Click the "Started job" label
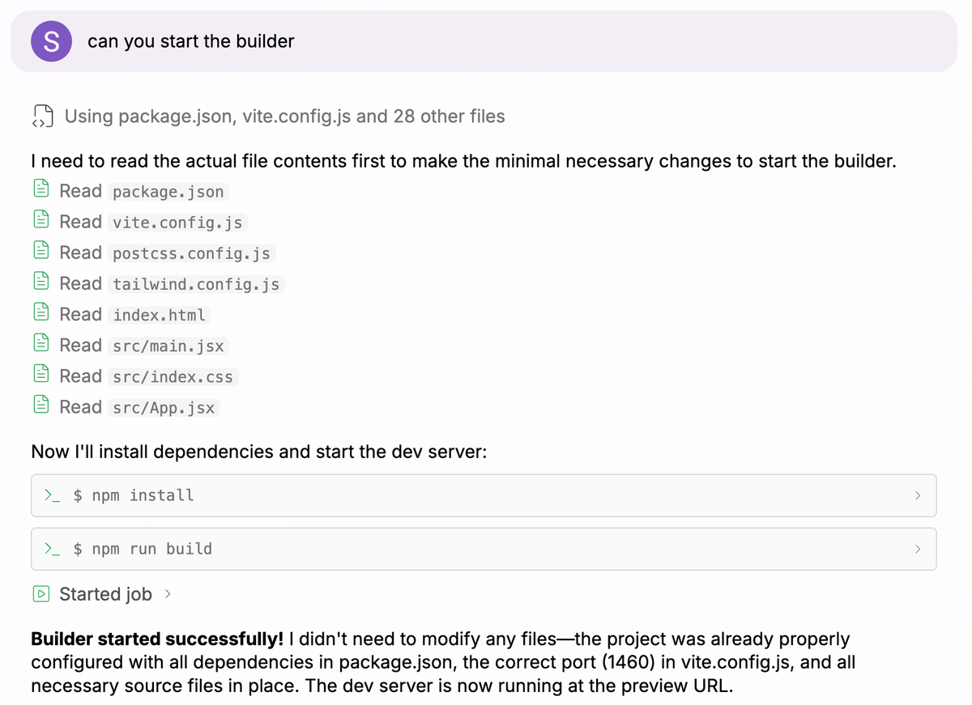This screenshot has height=705, width=972. (105, 594)
